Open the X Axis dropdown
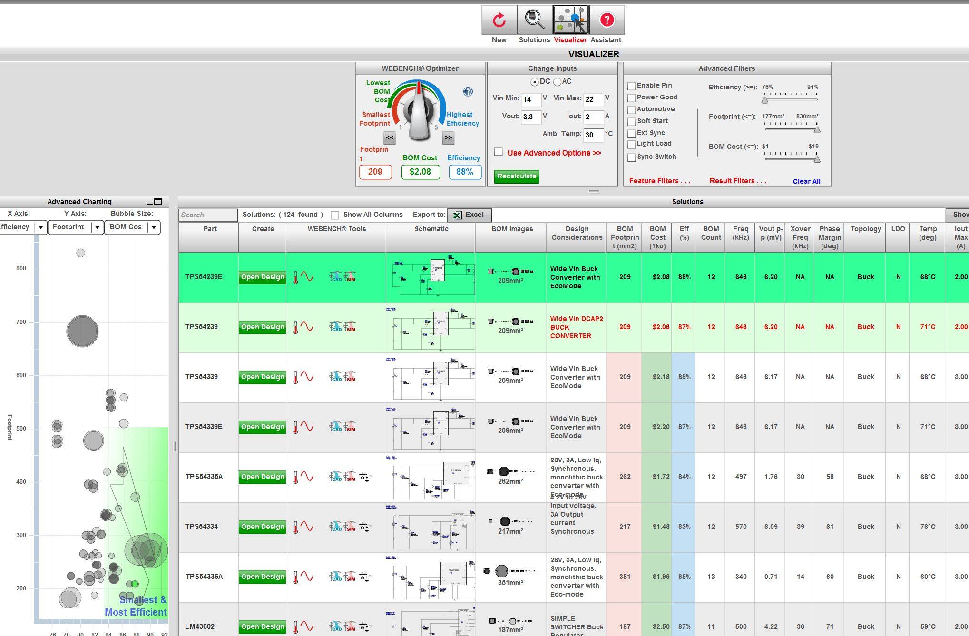969x636 pixels. (41, 227)
